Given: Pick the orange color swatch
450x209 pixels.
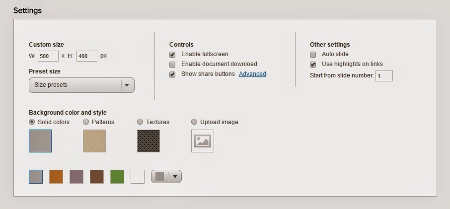Looking at the screenshot, I should coord(56,177).
